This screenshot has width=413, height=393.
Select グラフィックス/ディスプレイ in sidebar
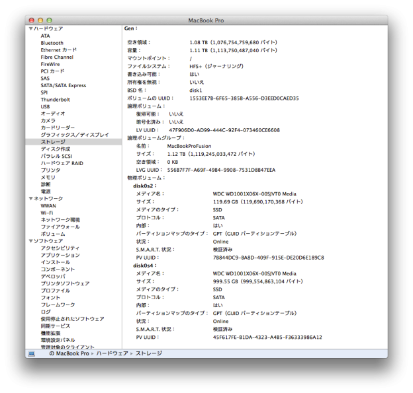(x=75, y=135)
